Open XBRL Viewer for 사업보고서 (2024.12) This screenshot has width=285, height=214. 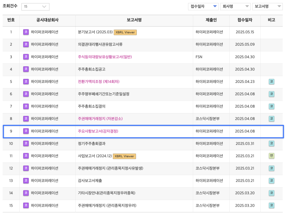click(x=124, y=156)
